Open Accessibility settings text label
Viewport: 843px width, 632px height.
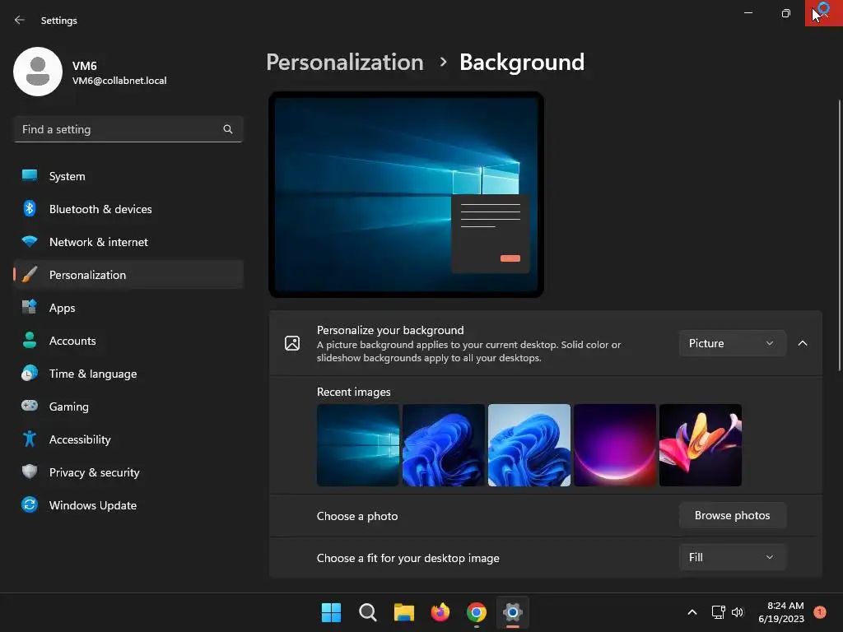pos(80,439)
